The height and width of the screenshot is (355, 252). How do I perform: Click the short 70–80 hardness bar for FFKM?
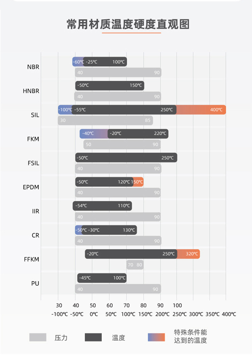click(x=135, y=265)
